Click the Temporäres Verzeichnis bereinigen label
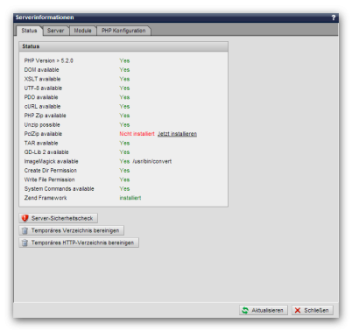Image resolution: width=352 pixels, height=331 pixels. [x=75, y=230]
